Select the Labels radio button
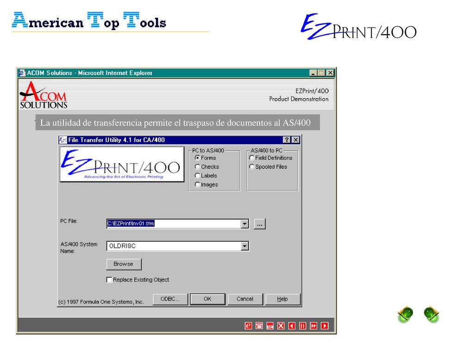The image size is (474, 355). [x=197, y=175]
